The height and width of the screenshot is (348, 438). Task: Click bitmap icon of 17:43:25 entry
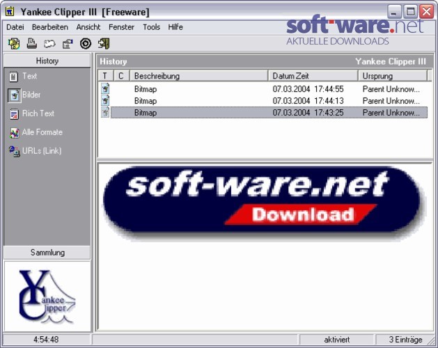point(105,112)
